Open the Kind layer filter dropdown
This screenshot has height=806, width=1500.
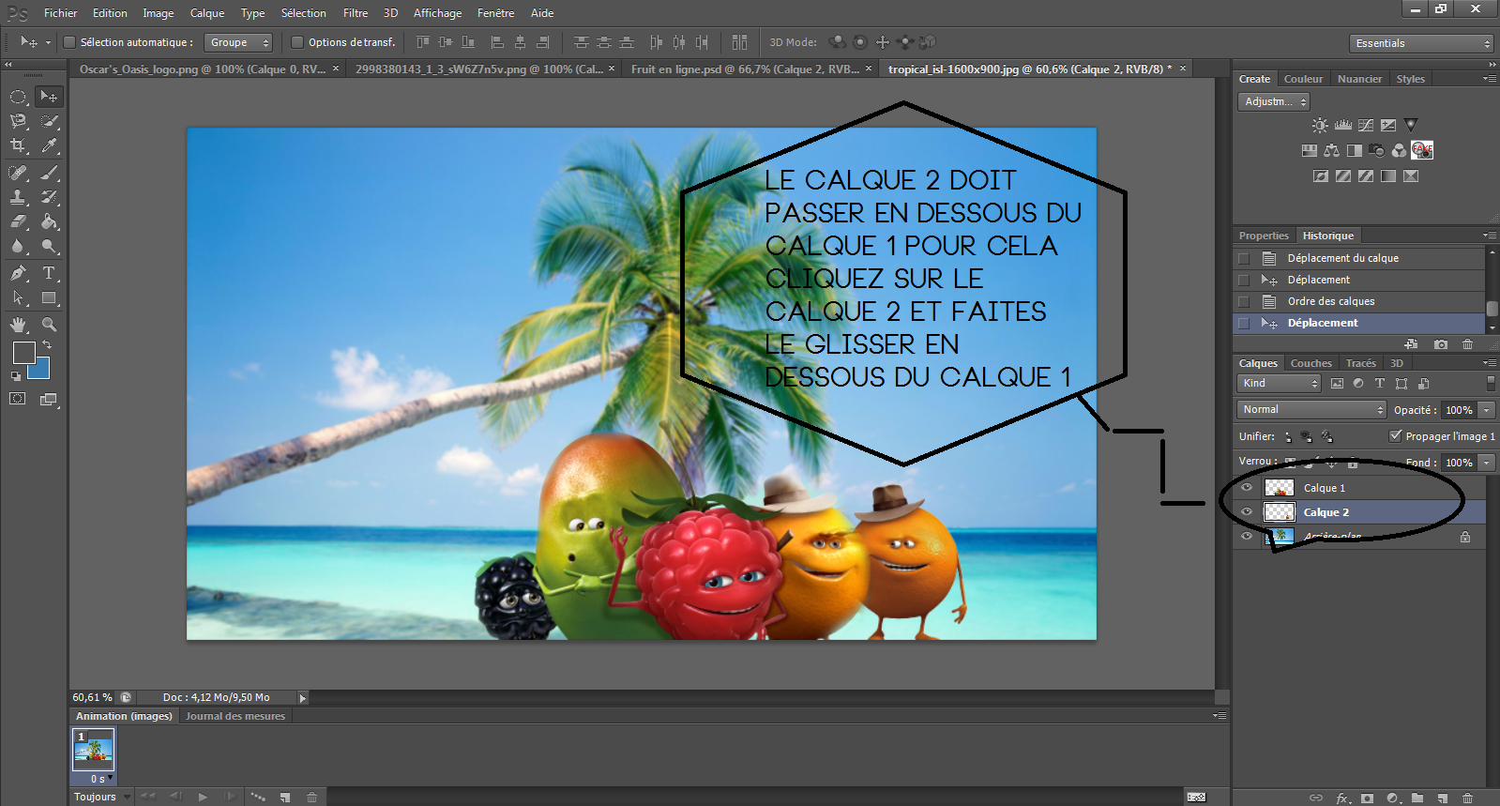(x=1279, y=383)
